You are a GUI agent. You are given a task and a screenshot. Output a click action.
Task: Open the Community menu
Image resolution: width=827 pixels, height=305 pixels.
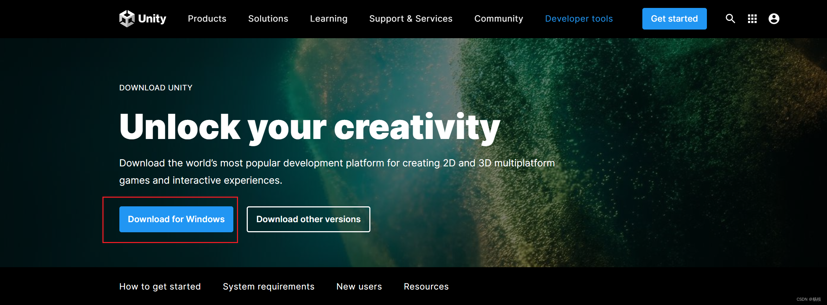[498, 19]
